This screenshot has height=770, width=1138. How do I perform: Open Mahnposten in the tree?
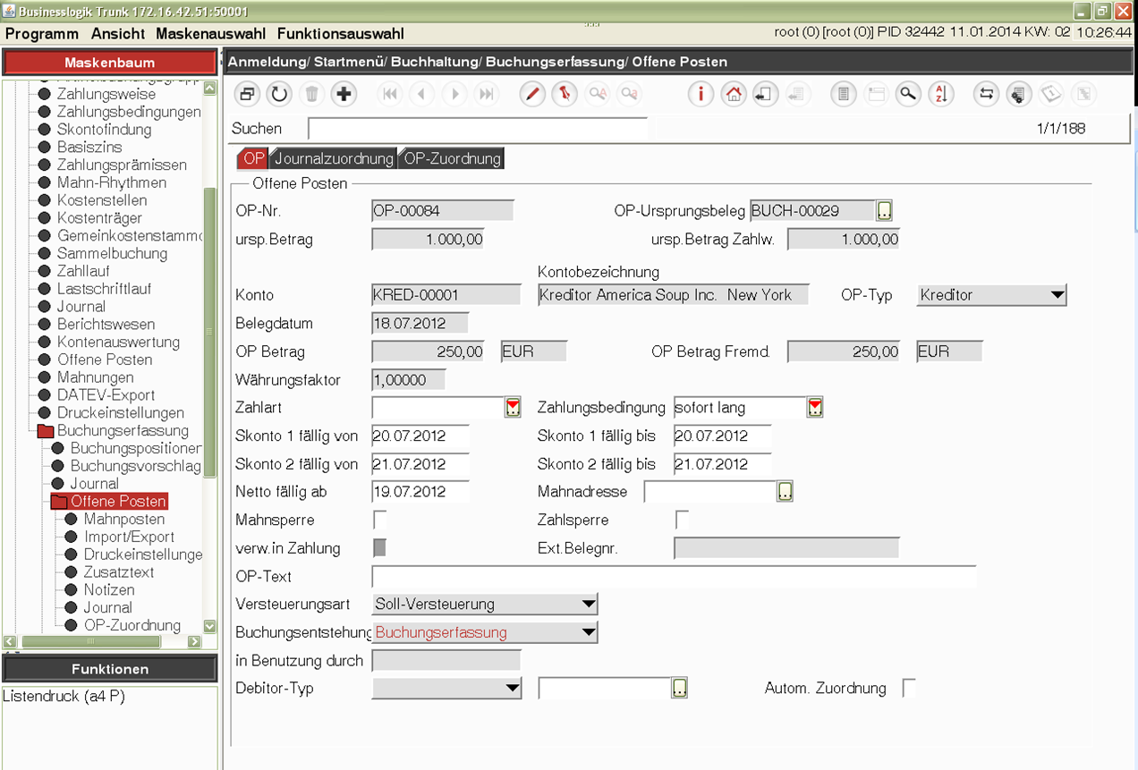coord(123,519)
